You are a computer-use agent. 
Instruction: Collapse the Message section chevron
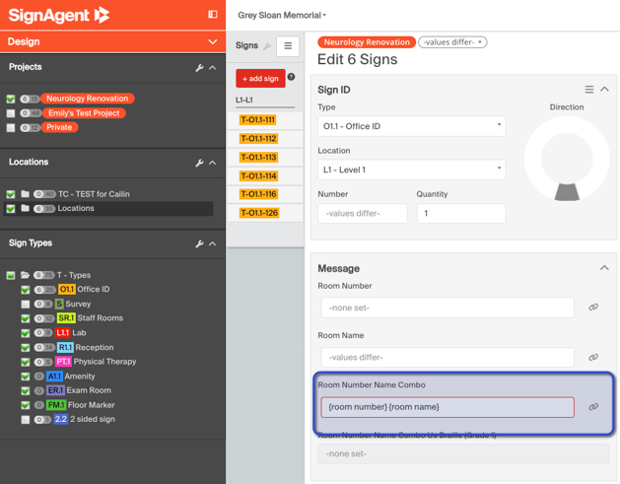[x=604, y=268]
